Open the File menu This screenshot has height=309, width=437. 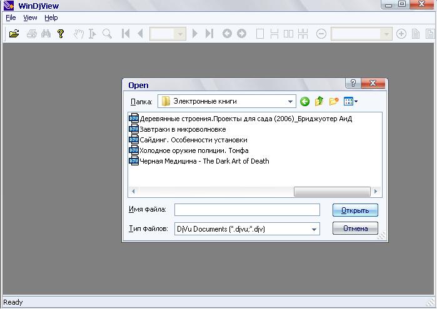point(11,18)
